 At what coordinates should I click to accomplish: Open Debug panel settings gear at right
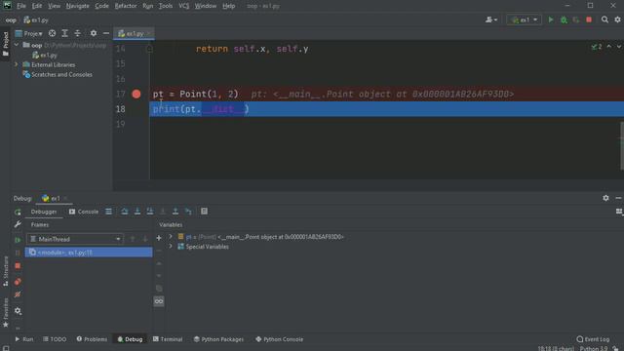coord(605,198)
